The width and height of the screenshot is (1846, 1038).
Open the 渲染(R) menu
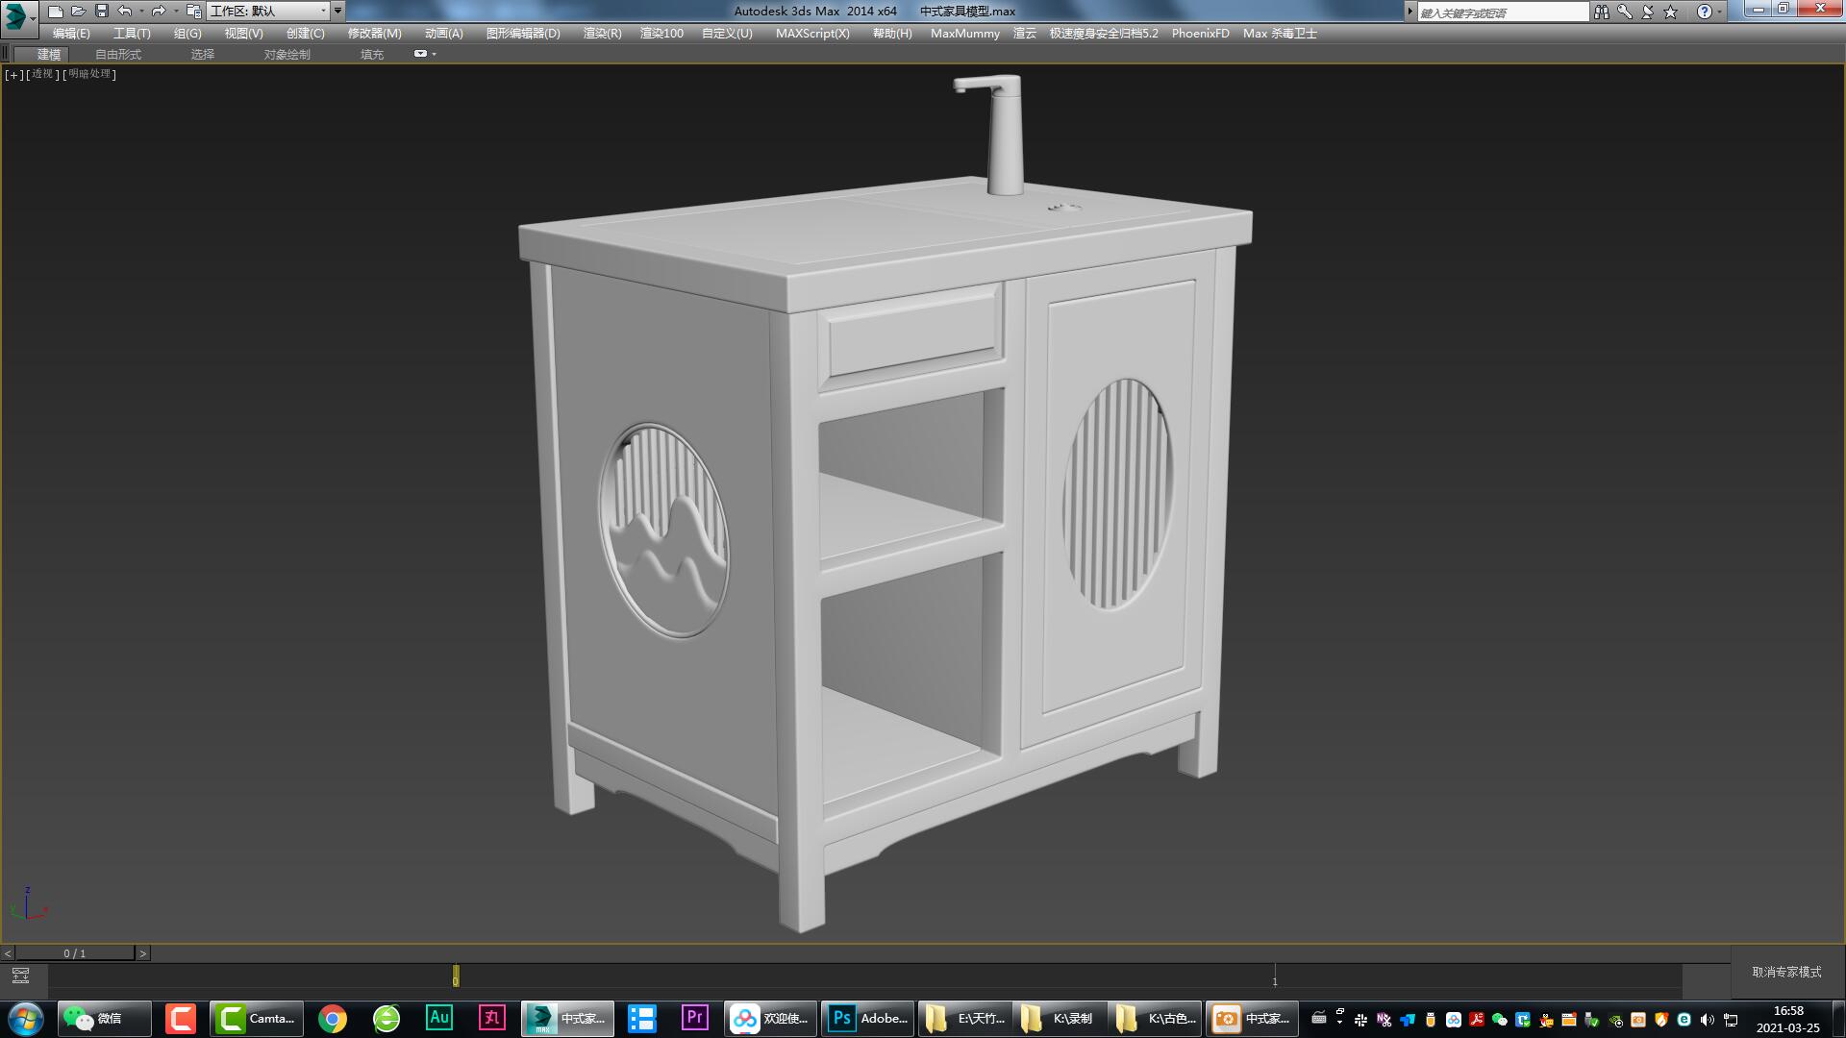[602, 33]
